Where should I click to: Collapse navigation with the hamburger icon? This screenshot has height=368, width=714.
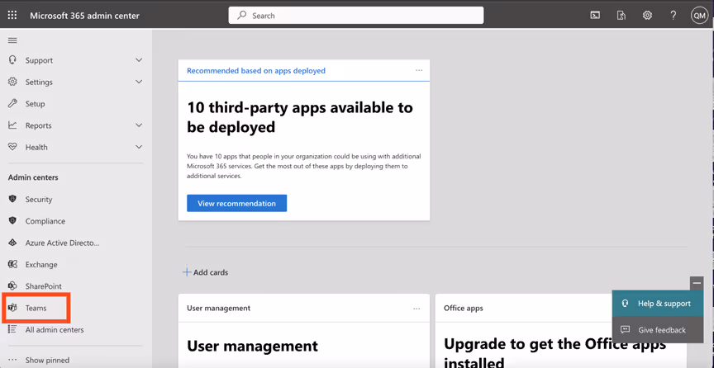point(12,40)
